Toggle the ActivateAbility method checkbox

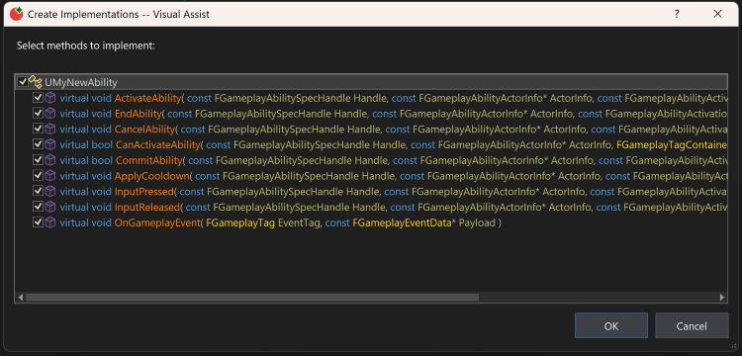38,98
